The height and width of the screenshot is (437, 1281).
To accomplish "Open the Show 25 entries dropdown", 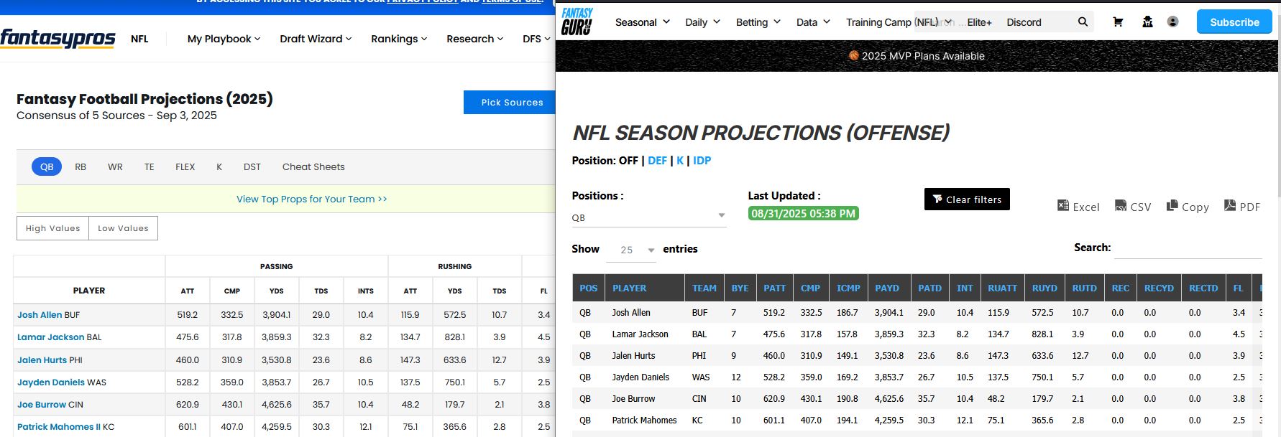I will point(631,250).
